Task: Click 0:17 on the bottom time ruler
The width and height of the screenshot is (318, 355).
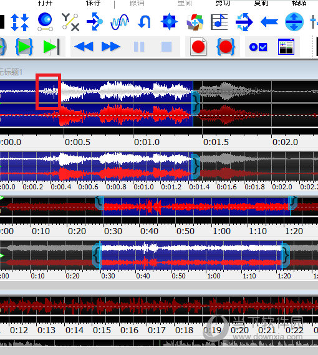Action: 157,330
